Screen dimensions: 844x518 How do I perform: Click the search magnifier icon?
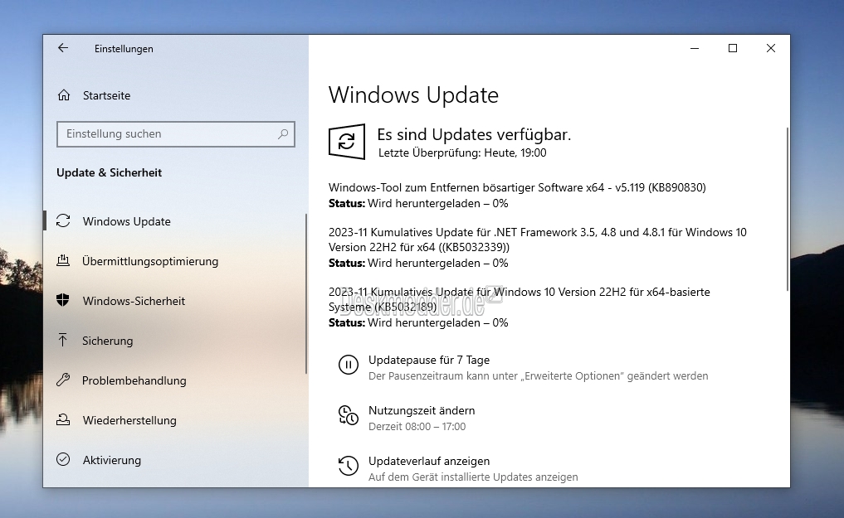pos(283,133)
